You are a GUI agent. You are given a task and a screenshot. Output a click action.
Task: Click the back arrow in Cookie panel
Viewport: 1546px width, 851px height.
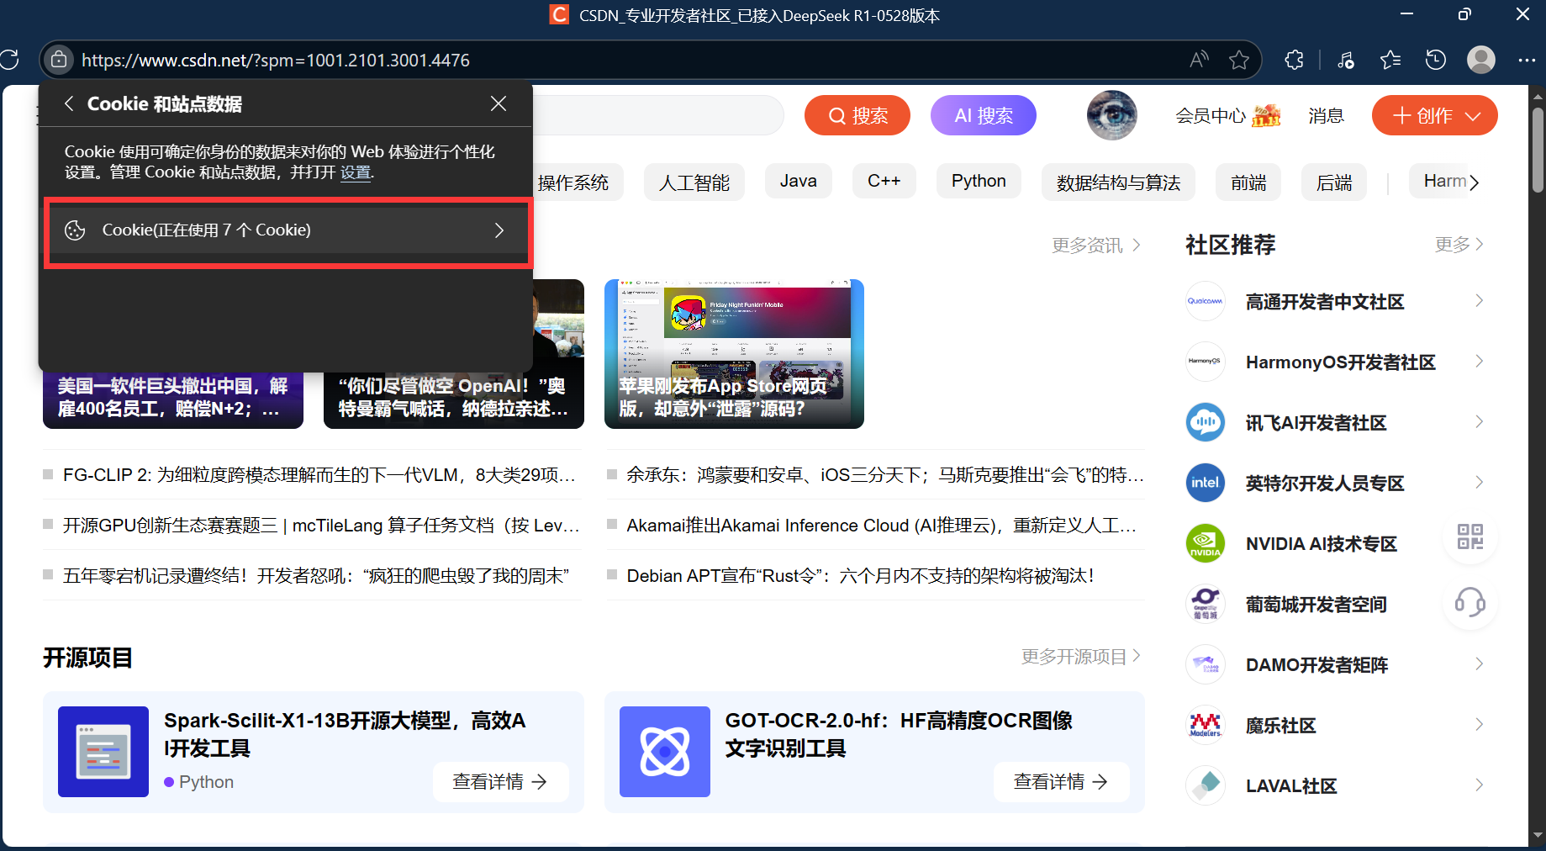tap(69, 103)
